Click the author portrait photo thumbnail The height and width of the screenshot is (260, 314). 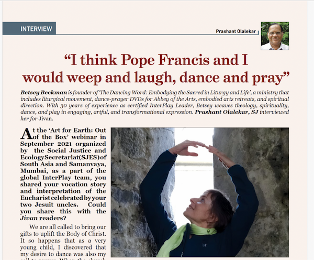point(275,36)
